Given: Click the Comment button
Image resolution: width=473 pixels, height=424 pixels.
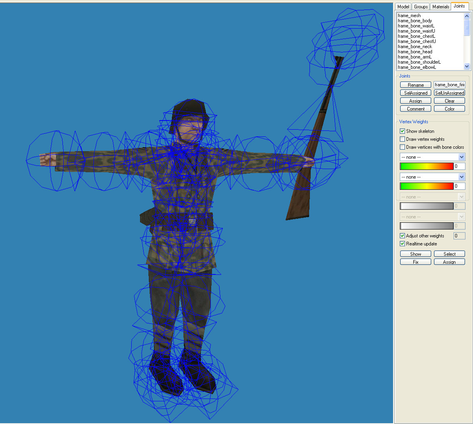Looking at the screenshot, I should tap(415, 109).
